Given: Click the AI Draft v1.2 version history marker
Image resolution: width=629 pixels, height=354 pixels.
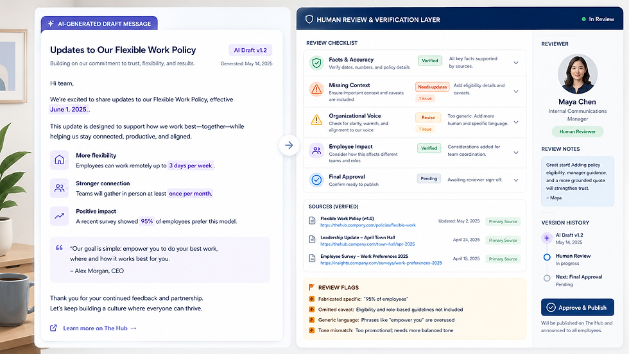Looking at the screenshot, I should click(x=547, y=238).
